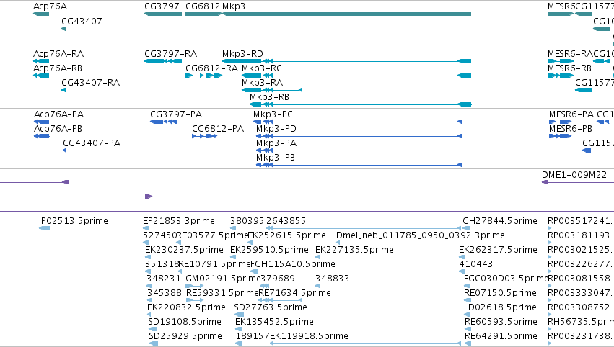Select the Mkp3-PA protein label
This screenshot has width=614, height=347.
(276, 143)
